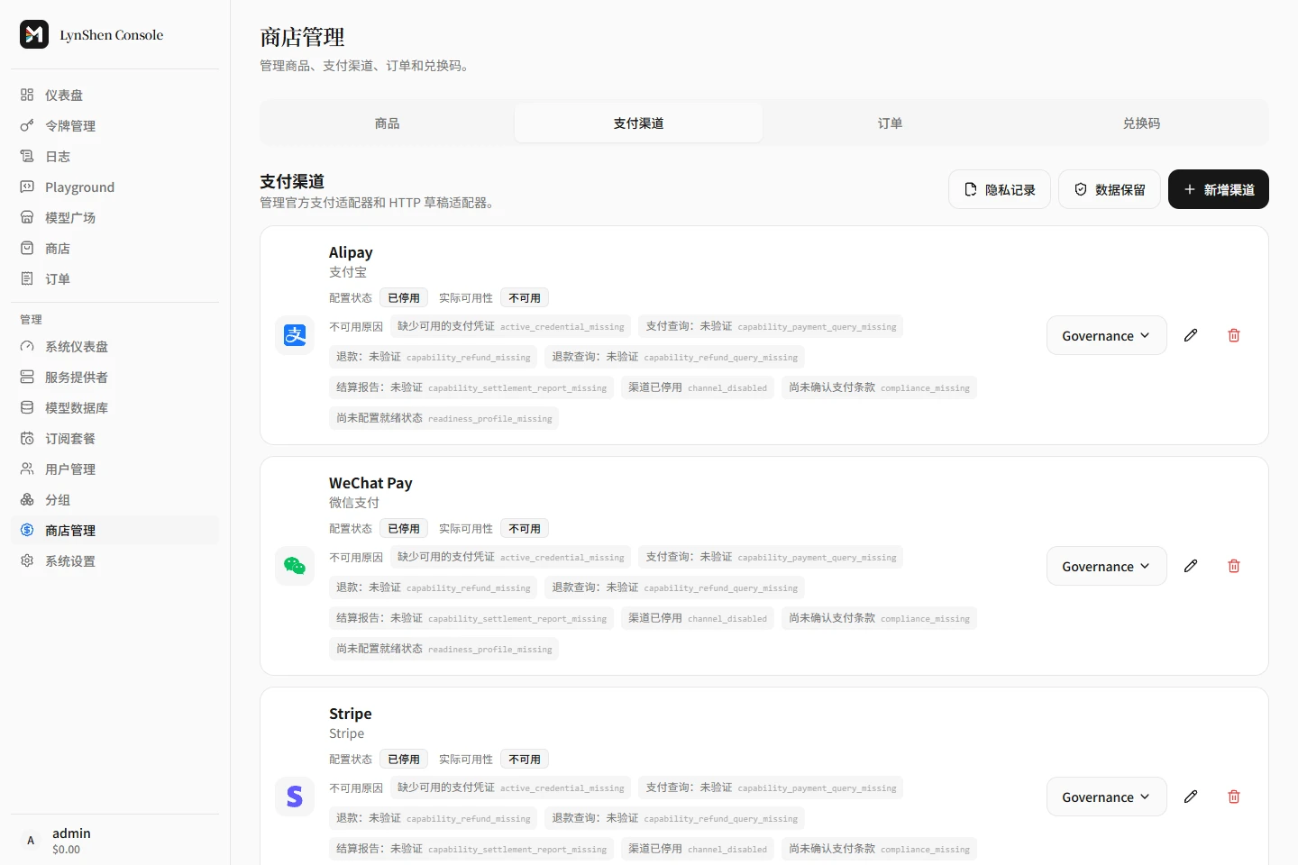Delete the Stripe channel

point(1234,797)
